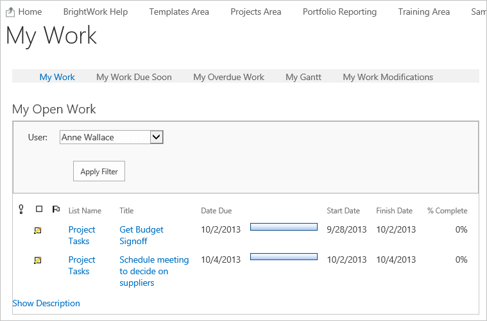Click the Schedule meeting task item icon
This screenshot has height=321, width=487.
coord(38,260)
